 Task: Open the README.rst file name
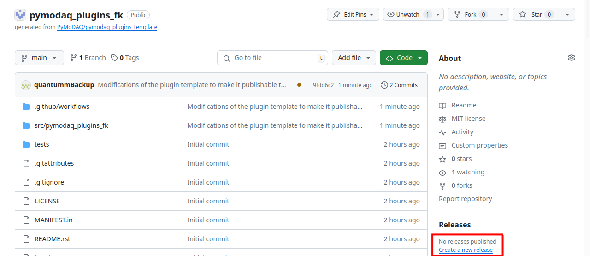coord(53,239)
